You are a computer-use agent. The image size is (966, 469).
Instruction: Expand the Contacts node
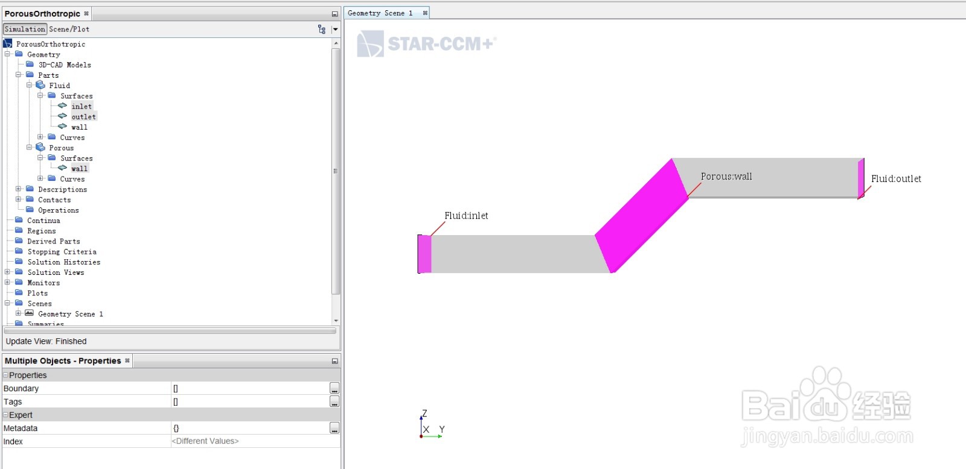[x=18, y=199]
